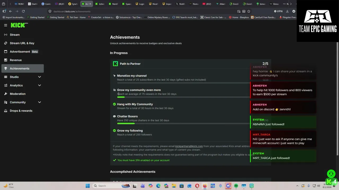This screenshot has width=339, height=190.
Task: Click the 'Grow my community even more' progress bar
Action: coord(183,97)
